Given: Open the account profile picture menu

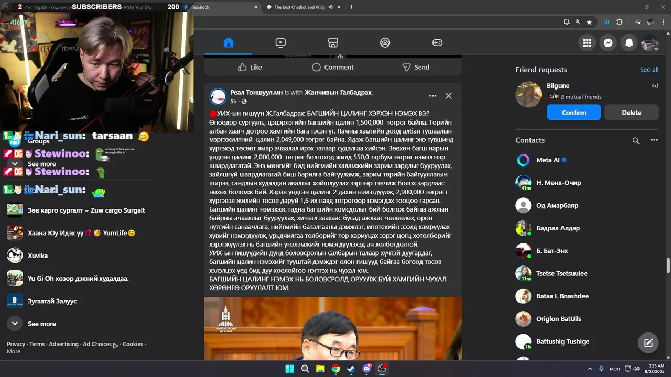Looking at the screenshot, I should pos(650,43).
